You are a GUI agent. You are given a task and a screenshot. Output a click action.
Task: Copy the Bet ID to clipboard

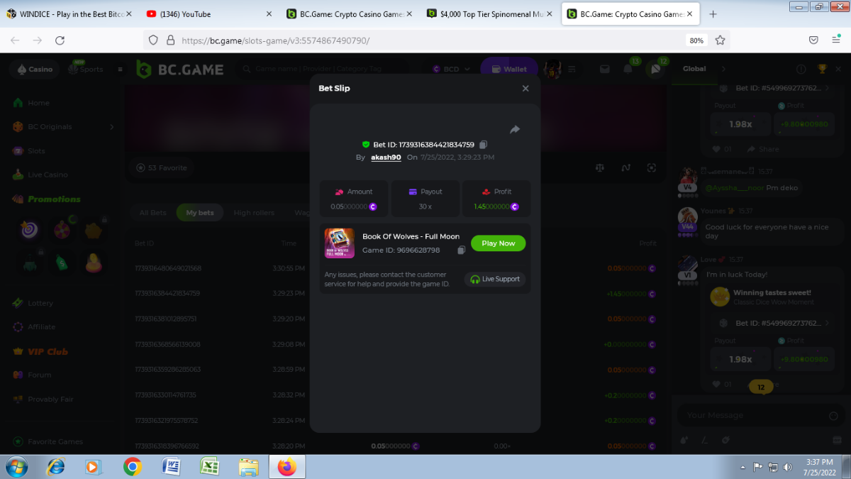tap(483, 145)
